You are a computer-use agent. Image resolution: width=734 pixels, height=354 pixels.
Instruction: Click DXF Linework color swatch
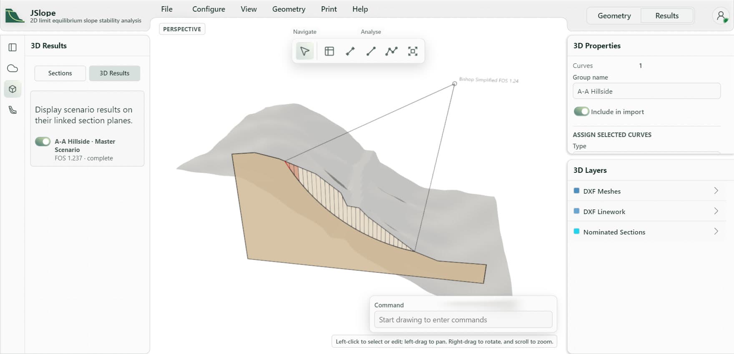pyautogui.click(x=576, y=211)
